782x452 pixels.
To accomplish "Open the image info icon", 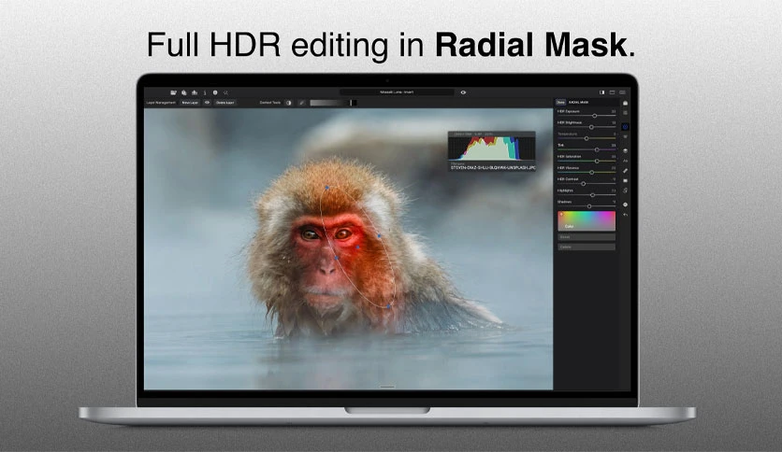I will (205, 92).
